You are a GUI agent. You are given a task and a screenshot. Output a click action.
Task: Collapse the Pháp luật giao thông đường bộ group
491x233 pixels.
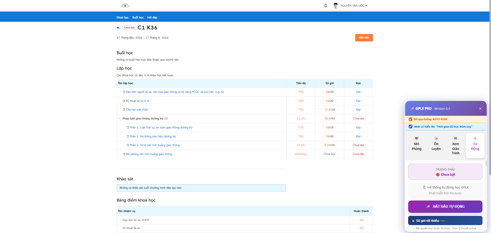(119, 119)
